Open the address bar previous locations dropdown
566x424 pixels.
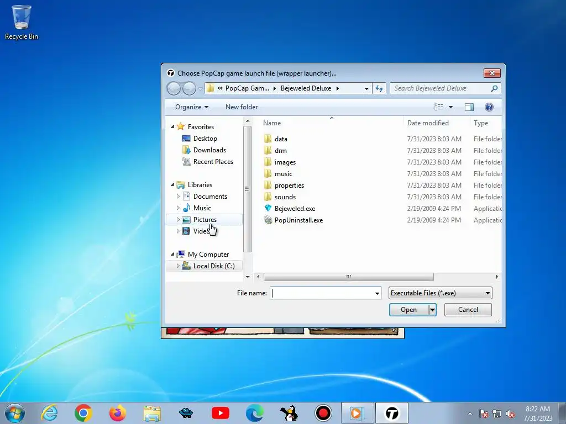point(366,88)
